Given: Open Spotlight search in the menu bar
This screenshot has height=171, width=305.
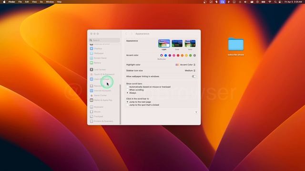Looking at the screenshot, I should pos(275,2).
